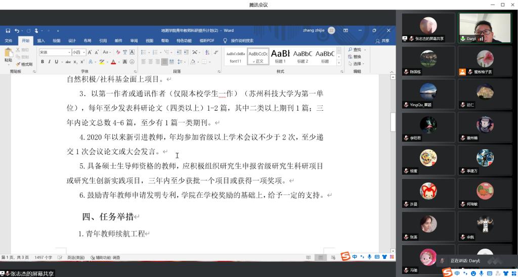Click the text effects icon
Viewport: 518px width, 277px height.
coord(91,62)
